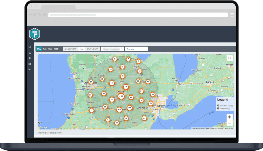Open the bar chart icon in the sidebar
263x151 pixels.
pos(30,69)
